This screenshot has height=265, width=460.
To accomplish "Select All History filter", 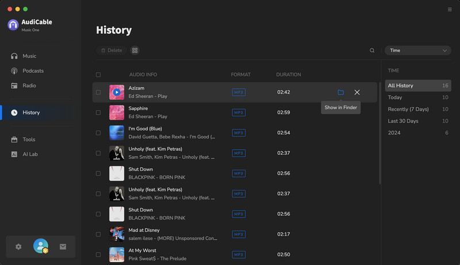I will pos(418,85).
